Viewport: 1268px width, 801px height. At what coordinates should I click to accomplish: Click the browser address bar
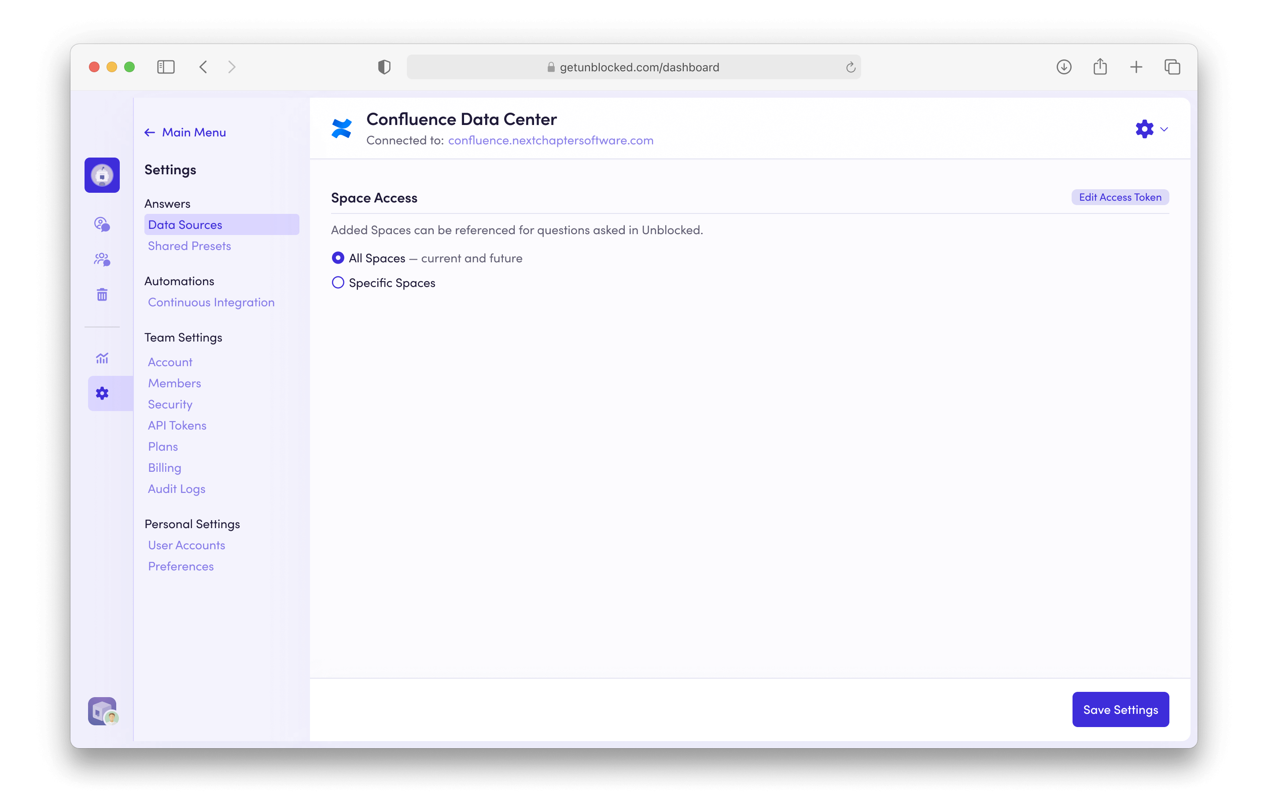(634, 67)
